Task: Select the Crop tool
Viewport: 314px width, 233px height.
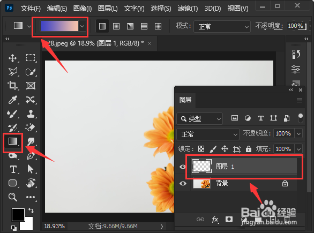Action: pyautogui.click(x=13, y=86)
